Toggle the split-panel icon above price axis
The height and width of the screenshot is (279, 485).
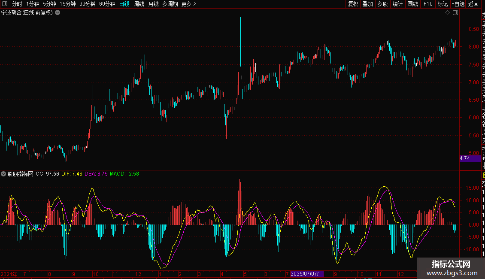tap(455, 13)
